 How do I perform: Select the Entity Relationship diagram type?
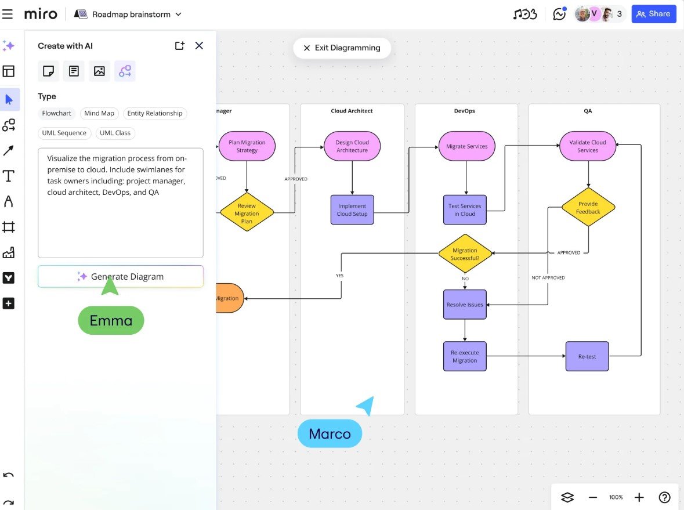click(155, 114)
